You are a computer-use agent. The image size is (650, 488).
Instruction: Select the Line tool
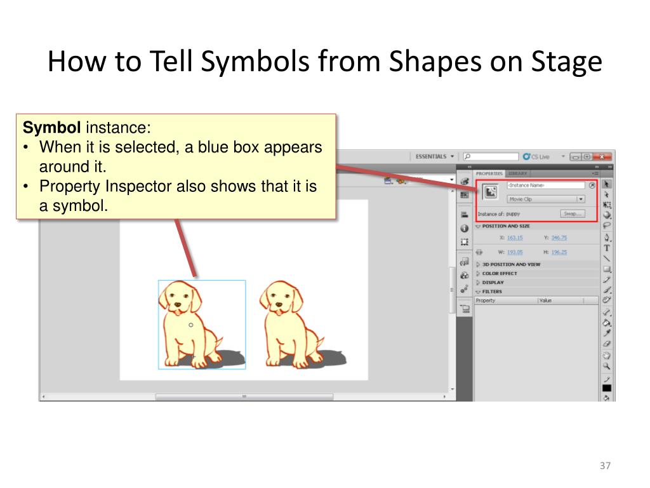pos(606,259)
